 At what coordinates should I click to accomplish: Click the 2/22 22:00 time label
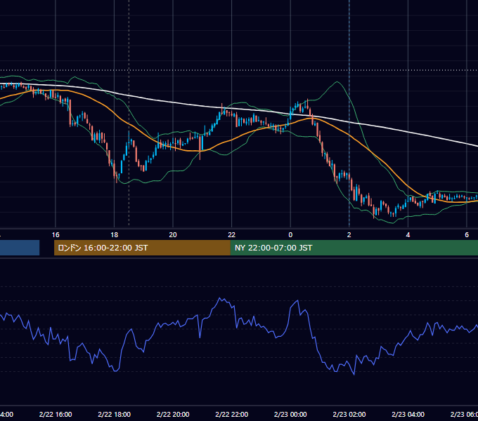point(232,414)
